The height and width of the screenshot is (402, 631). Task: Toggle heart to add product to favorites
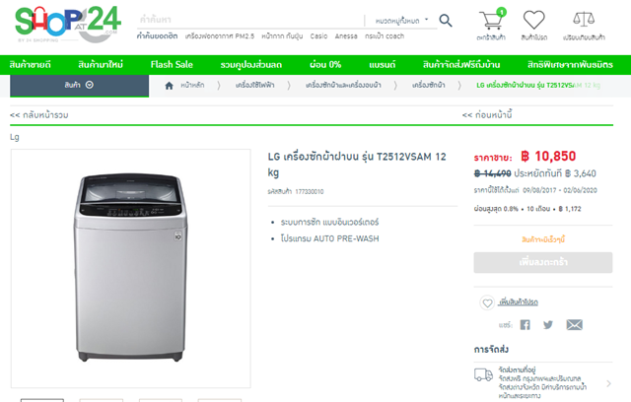[x=487, y=301]
